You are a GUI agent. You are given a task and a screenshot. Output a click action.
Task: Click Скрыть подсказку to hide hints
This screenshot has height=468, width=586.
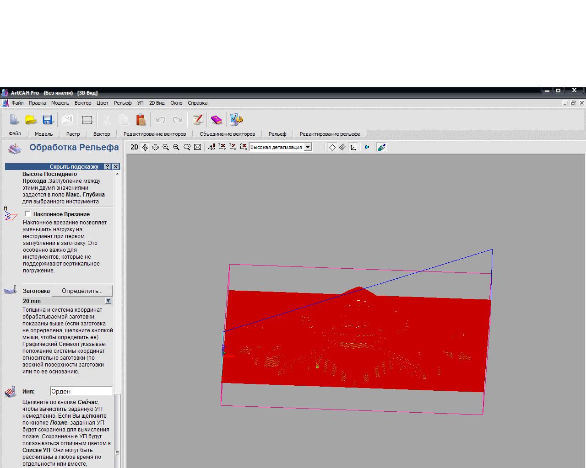[x=74, y=167]
